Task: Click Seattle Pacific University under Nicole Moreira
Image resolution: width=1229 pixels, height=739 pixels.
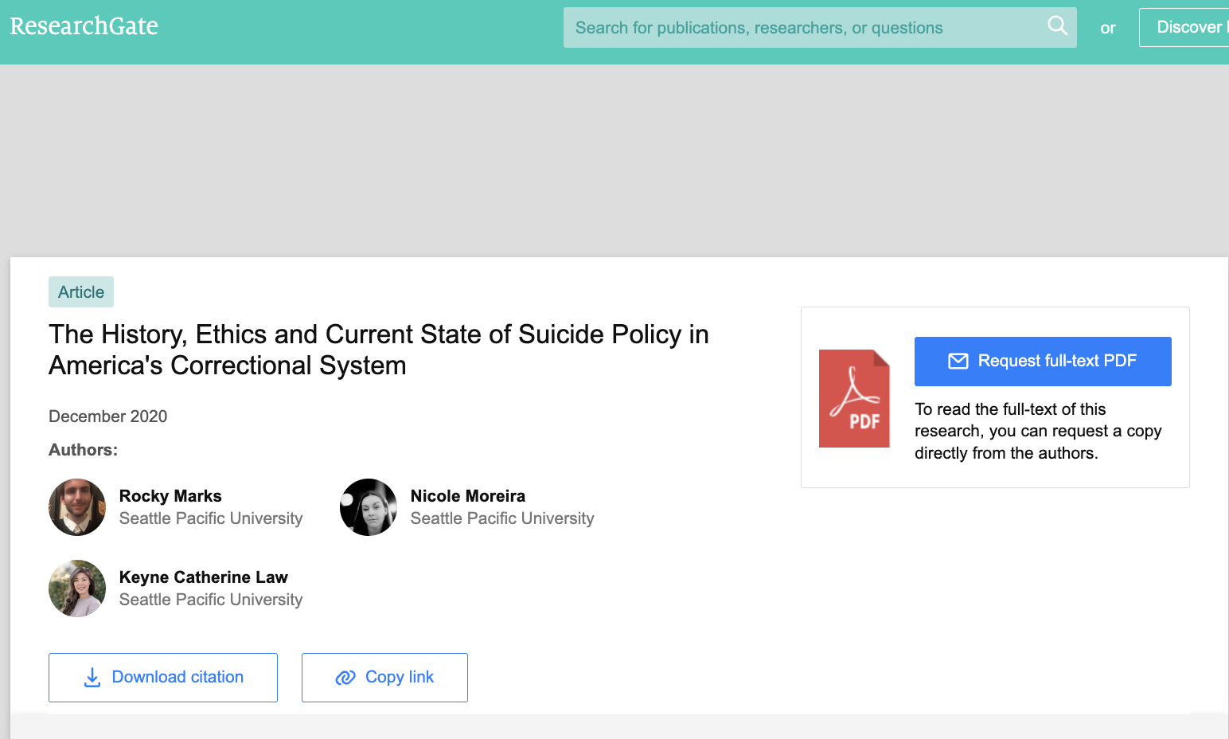Action: 502,518
